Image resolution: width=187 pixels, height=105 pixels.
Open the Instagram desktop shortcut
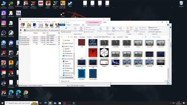(x=4, y=24)
